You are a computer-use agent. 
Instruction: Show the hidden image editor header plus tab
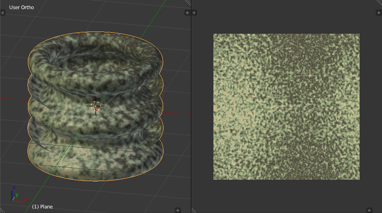[369, 210]
